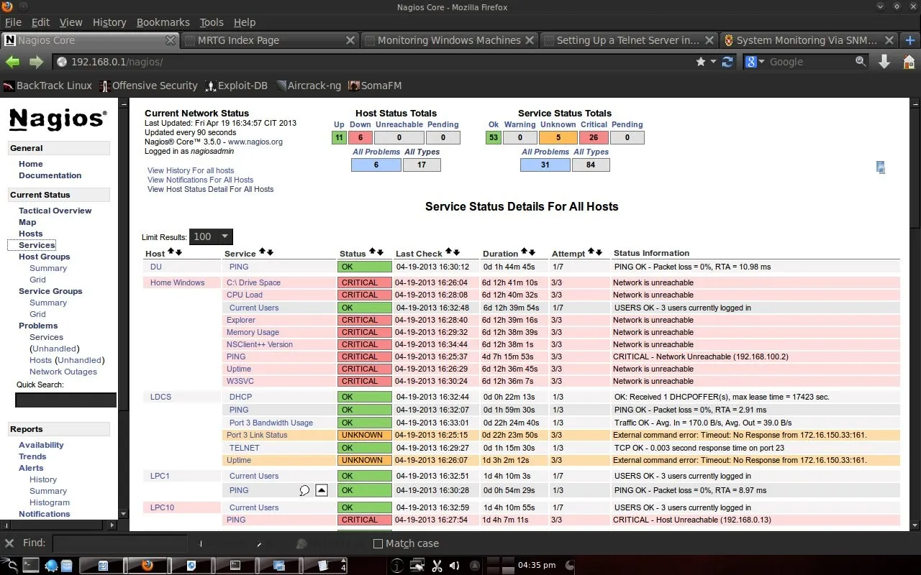Screen dimensions: 921x575
Task: Click service Unknown count 5 box
Action: [558, 137]
